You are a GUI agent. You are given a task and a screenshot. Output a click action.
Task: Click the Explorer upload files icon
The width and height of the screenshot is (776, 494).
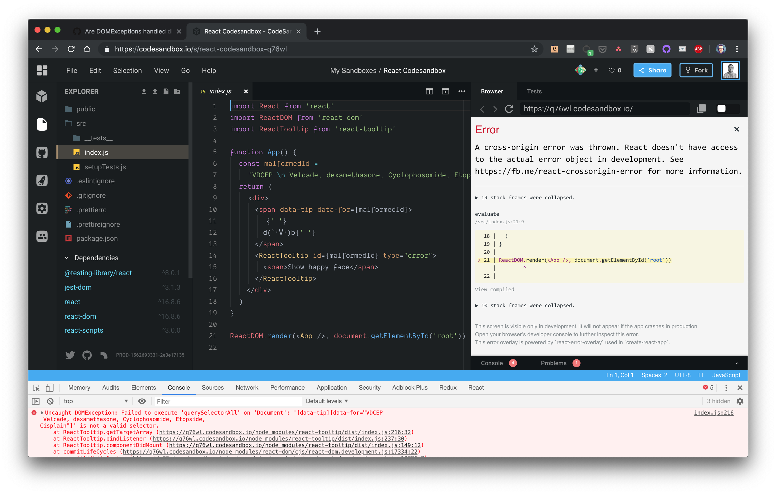tap(155, 91)
